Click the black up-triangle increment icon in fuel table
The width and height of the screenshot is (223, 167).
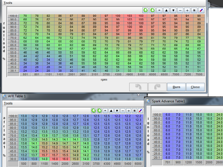166,10
